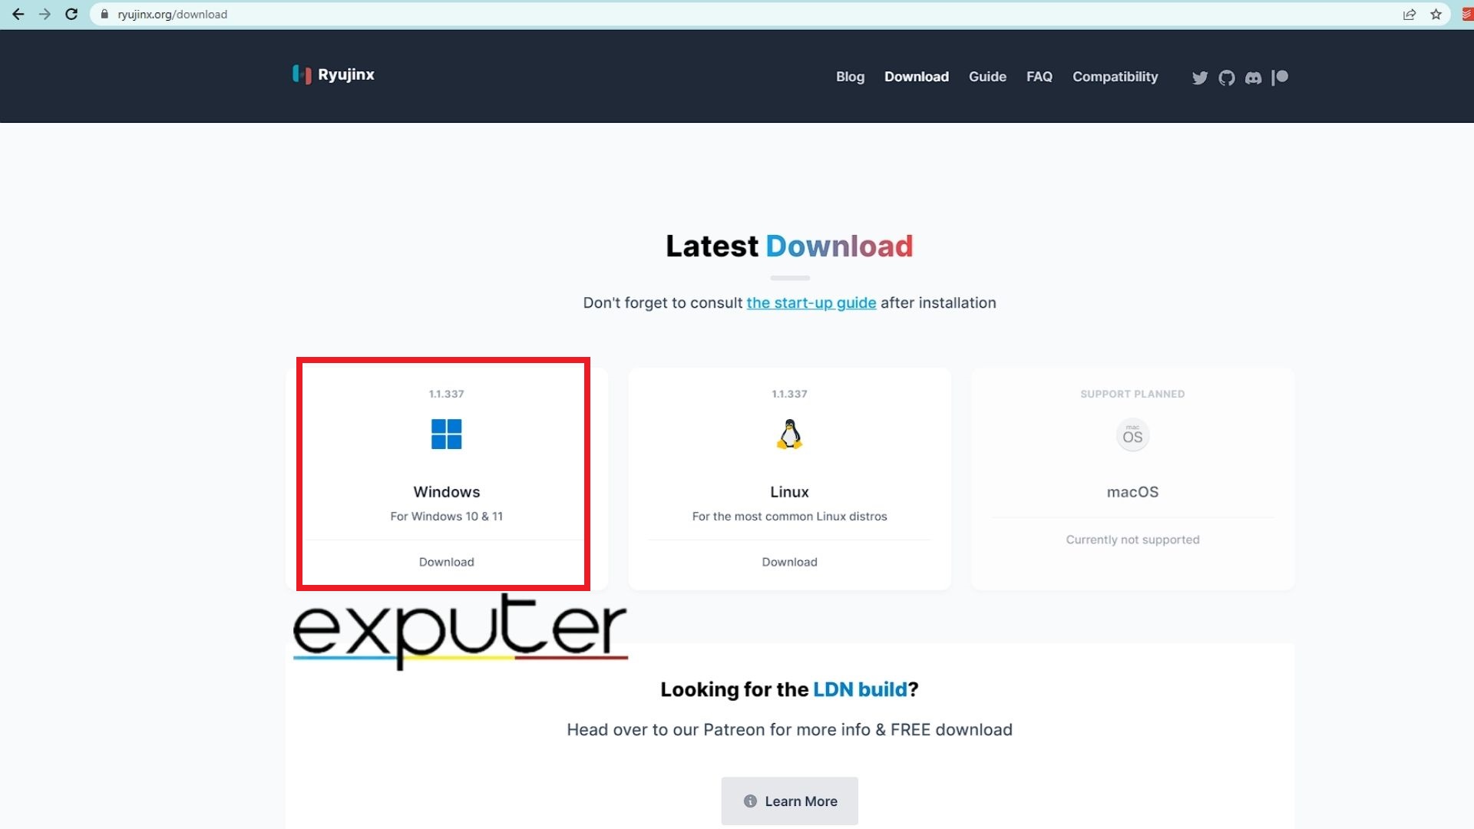
Task: Click For Windows 10 & 11 text
Action: 447,516
